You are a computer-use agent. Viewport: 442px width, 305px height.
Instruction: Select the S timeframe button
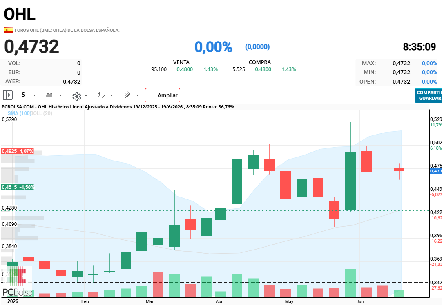point(23,95)
